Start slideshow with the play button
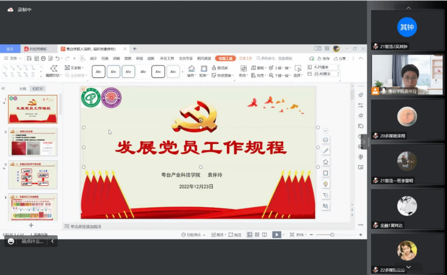 tap(276, 235)
